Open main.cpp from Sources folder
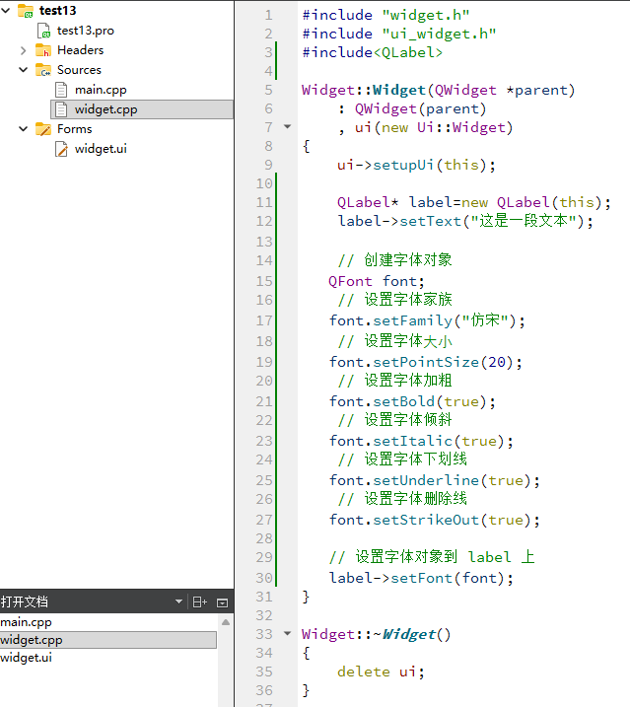Viewport: 630px width, 707px height. click(101, 90)
